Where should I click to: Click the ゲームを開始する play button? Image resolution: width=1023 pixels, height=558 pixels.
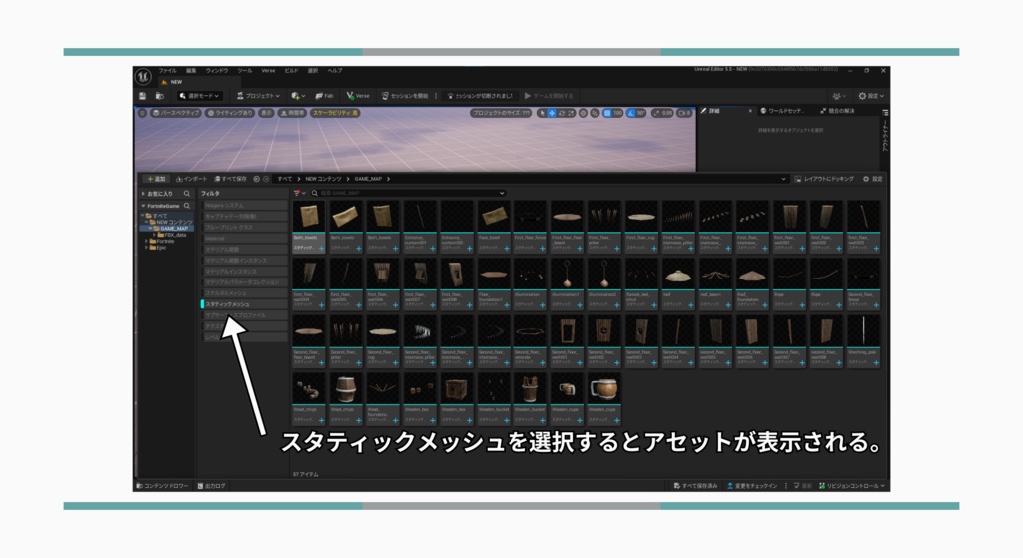point(549,96)
